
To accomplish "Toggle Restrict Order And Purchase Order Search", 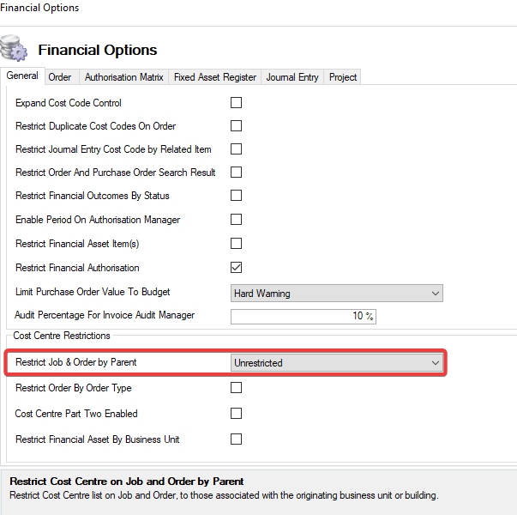I will 237,173.
